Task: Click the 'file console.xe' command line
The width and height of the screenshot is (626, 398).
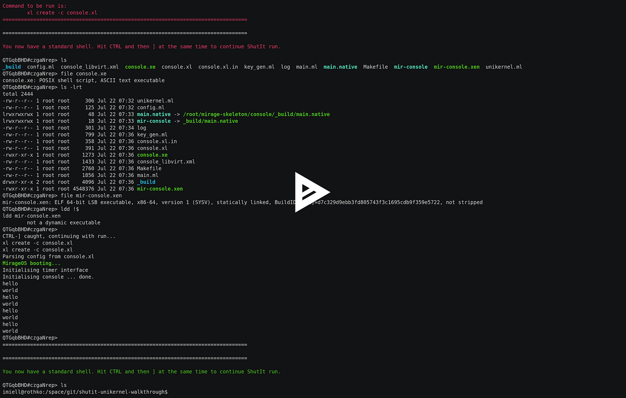Action: [55, 74]
